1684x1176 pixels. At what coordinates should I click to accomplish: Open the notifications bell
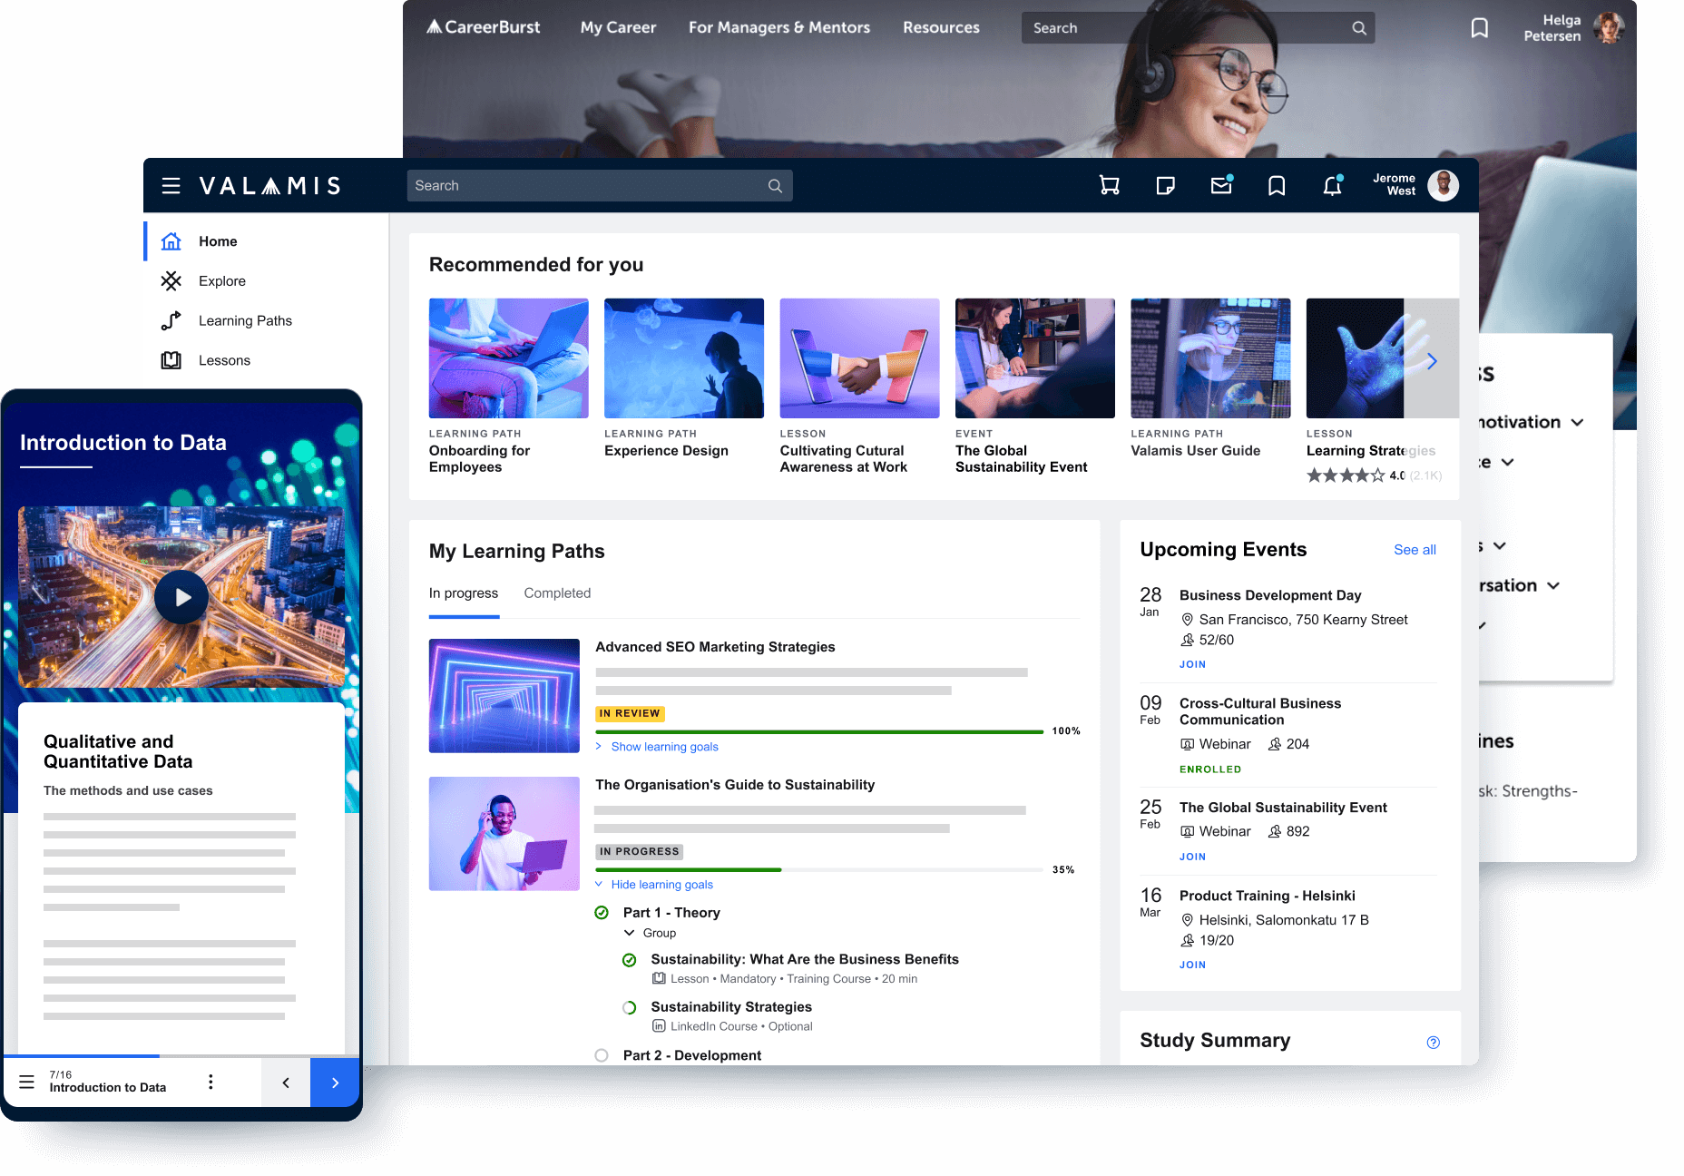pyautogui.click(x=1332, y=186)
